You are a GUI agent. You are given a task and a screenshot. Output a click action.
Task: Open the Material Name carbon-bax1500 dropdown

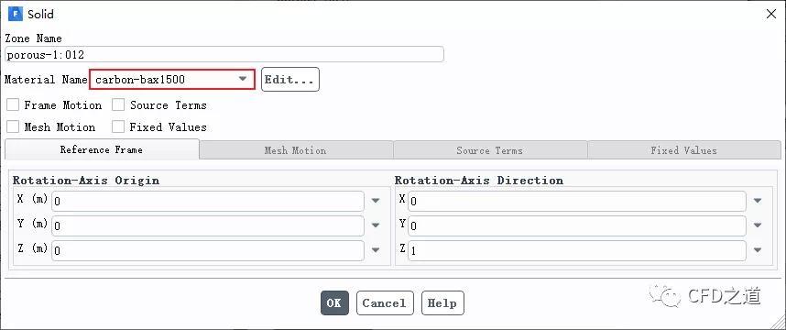click(x=172, y=79)
